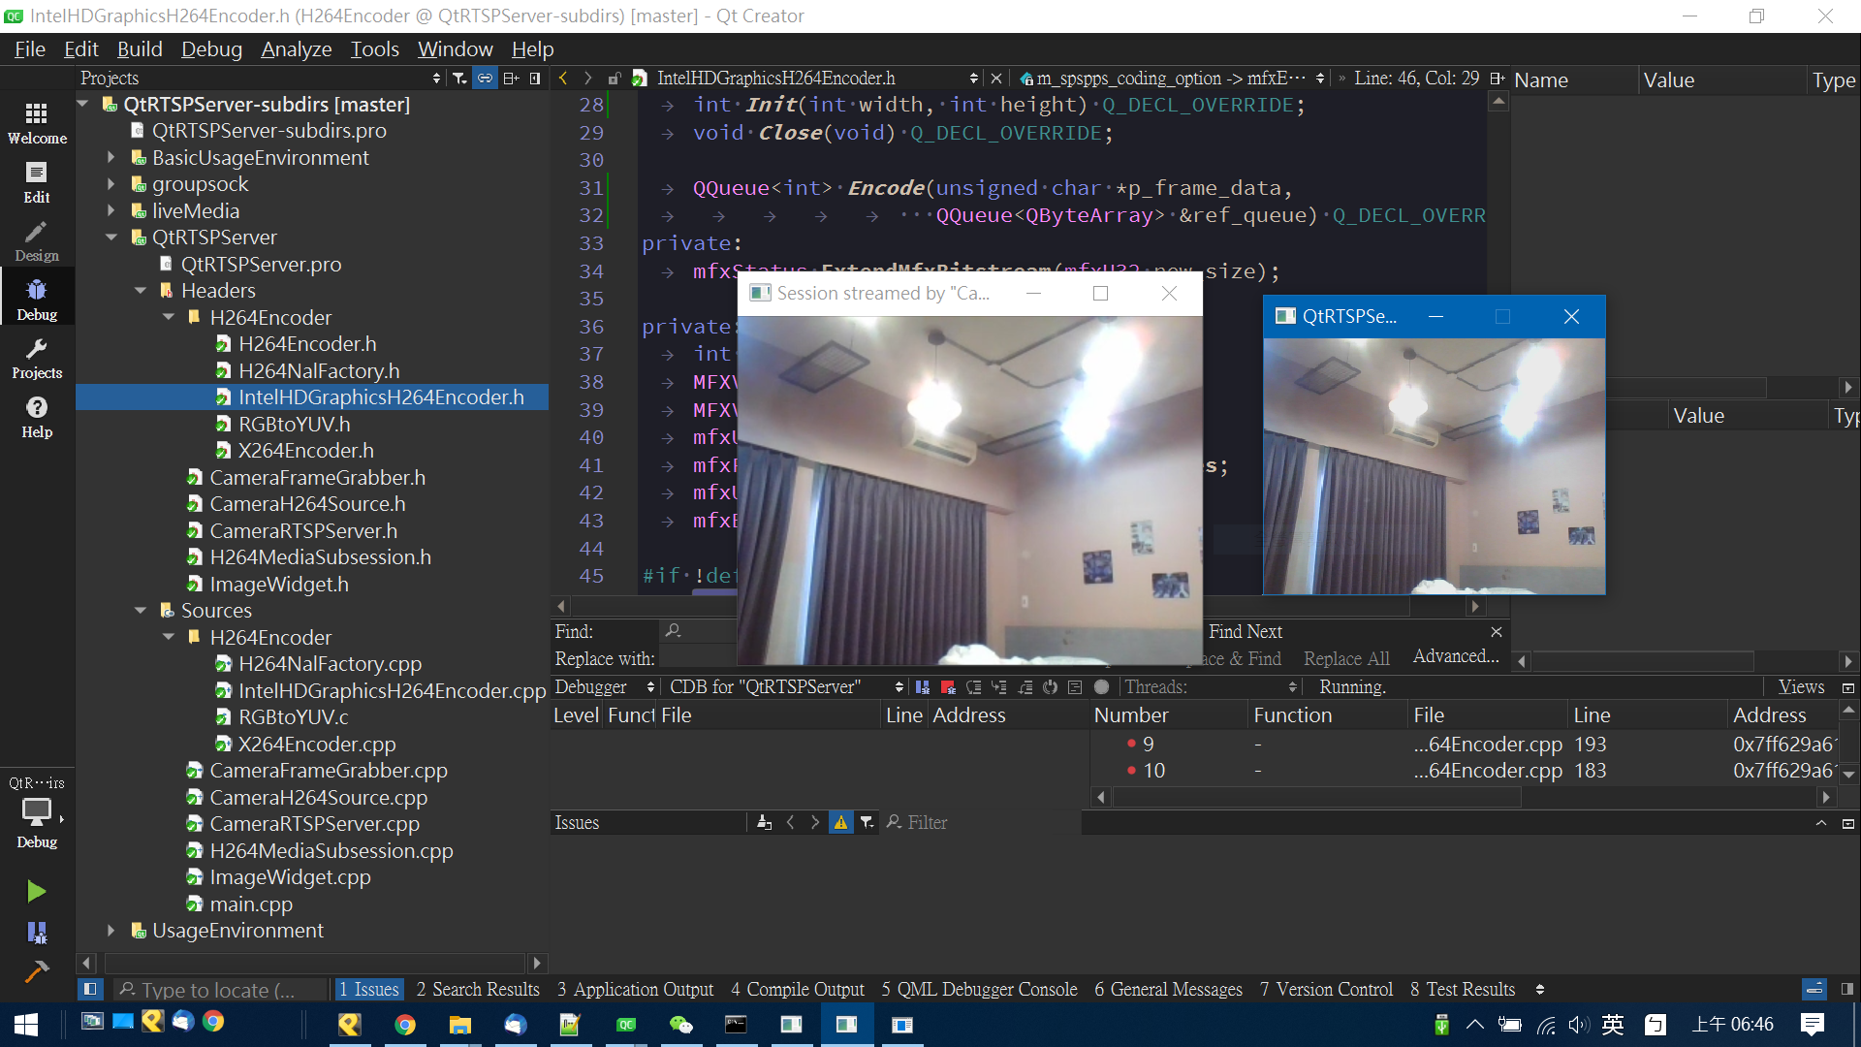Run the project with the green play icon
The height and width of the screenshot is (1047, 1861).
coord(36,891)
